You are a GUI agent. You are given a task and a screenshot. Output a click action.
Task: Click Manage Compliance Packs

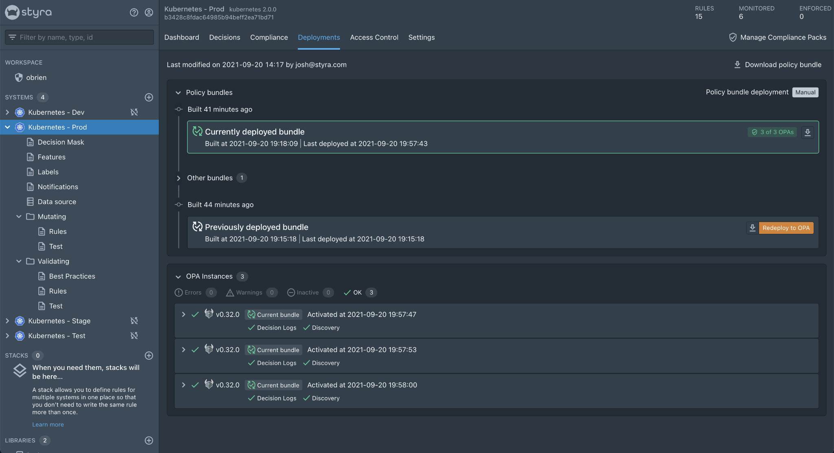pyautogui.click(x=777, y=37)
